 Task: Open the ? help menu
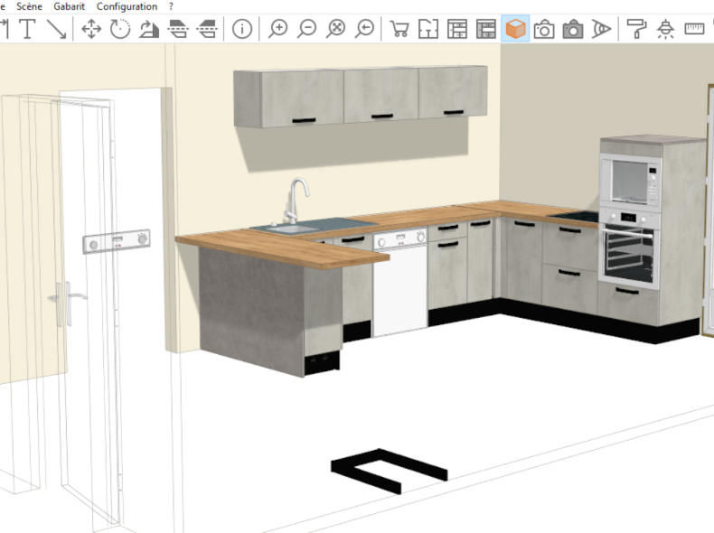click(x=171, y=6)
